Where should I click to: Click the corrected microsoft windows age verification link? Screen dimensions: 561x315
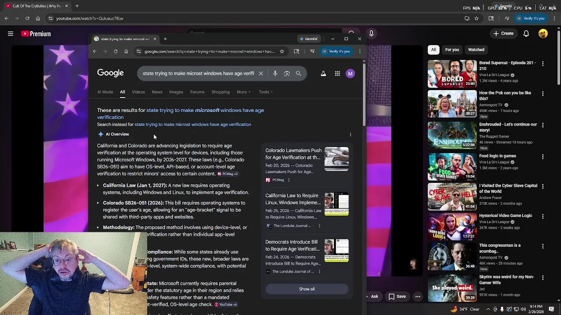(181, 114)
